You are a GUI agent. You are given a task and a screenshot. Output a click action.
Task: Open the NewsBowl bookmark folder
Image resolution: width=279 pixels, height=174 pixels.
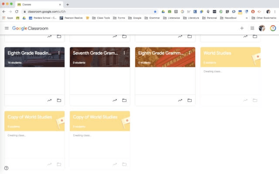tap(228, 18)
